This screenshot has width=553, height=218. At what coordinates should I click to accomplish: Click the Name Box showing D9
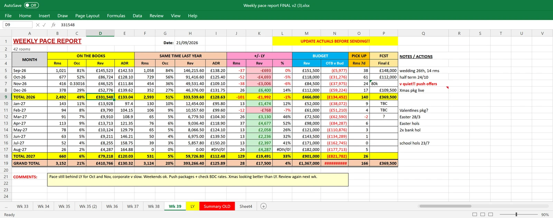point(18,25)
